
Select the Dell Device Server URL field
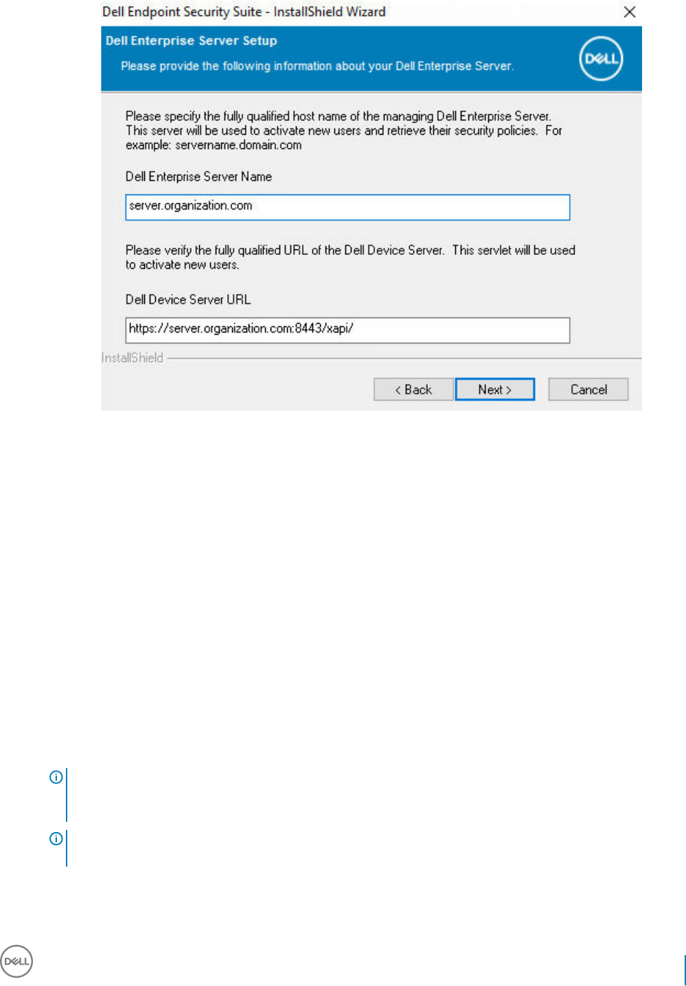click(347, 330)
